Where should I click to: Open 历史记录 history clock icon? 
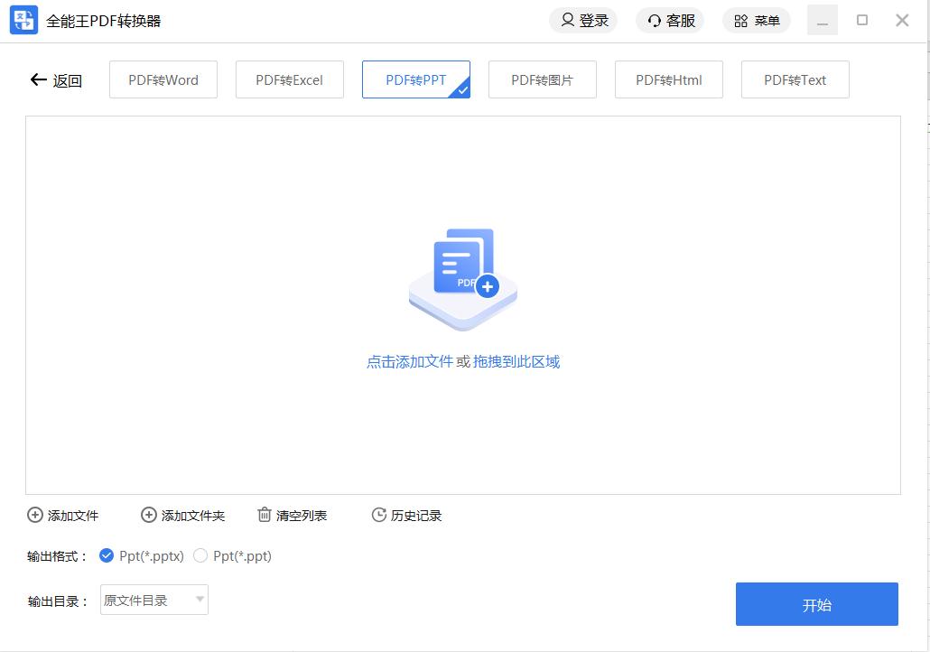pyautogui.click(x=379, y=515)
